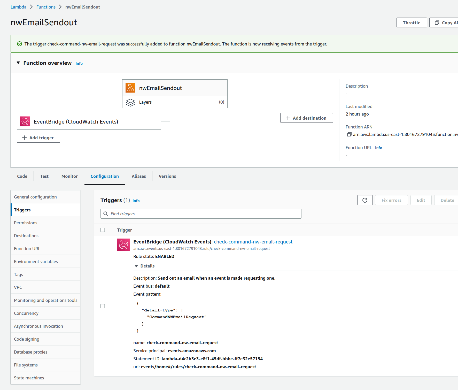Open Concurrency settings
The image size is (458, 390).
click(x=46, y=313)
